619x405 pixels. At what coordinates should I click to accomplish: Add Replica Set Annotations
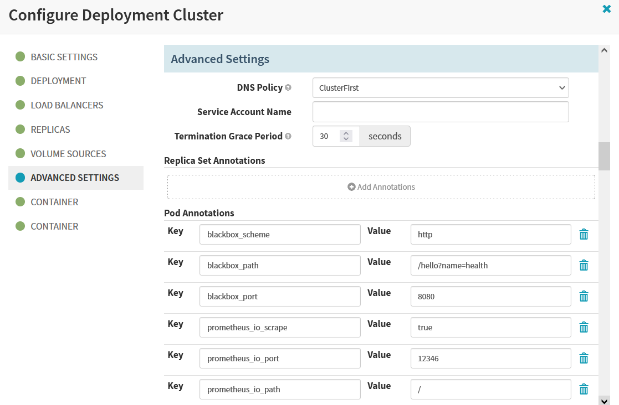coord(381,187)
